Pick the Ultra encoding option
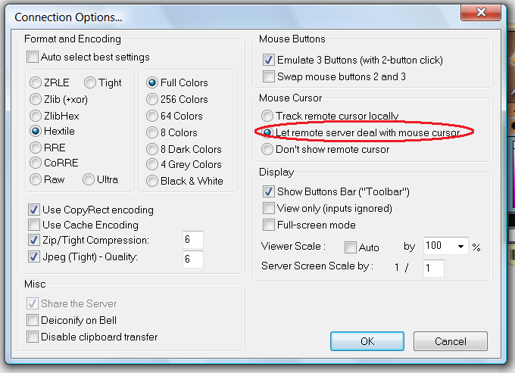The height and width of the screenshot is (373, 515). 88,179
